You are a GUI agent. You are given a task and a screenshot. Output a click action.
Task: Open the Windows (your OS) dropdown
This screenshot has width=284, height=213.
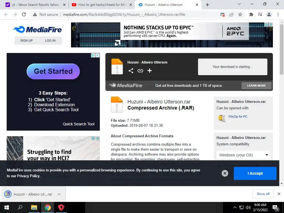pos(243,155)
